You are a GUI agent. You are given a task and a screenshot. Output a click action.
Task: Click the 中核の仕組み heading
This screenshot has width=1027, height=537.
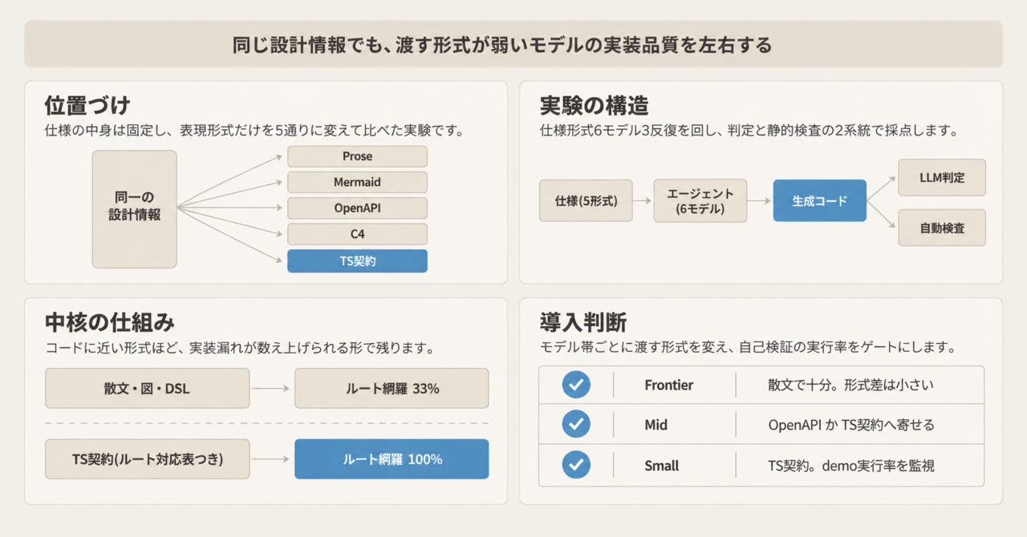click(x=109, y=323)
